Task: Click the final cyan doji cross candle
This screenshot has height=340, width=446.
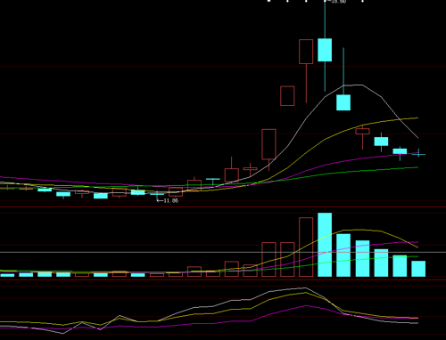Action: click(x=418, y=154)
